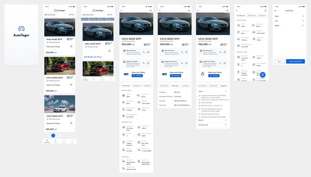This screenshot has width=311, height=177.
Task: Open the Make Model 2019 car photo in unfiltered listing
Action: coord(60,27)
